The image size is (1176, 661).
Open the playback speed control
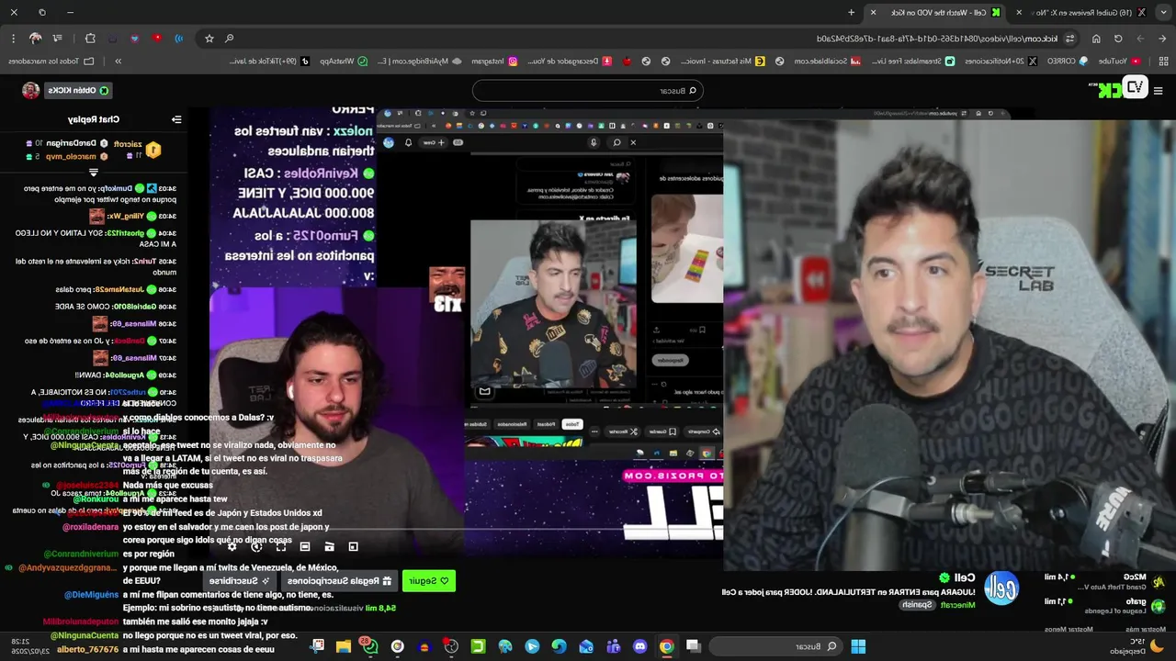point(256,546)
